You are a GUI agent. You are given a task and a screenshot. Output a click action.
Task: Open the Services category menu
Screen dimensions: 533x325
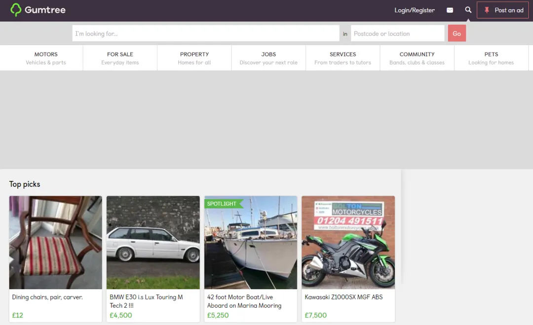point(343,58)
